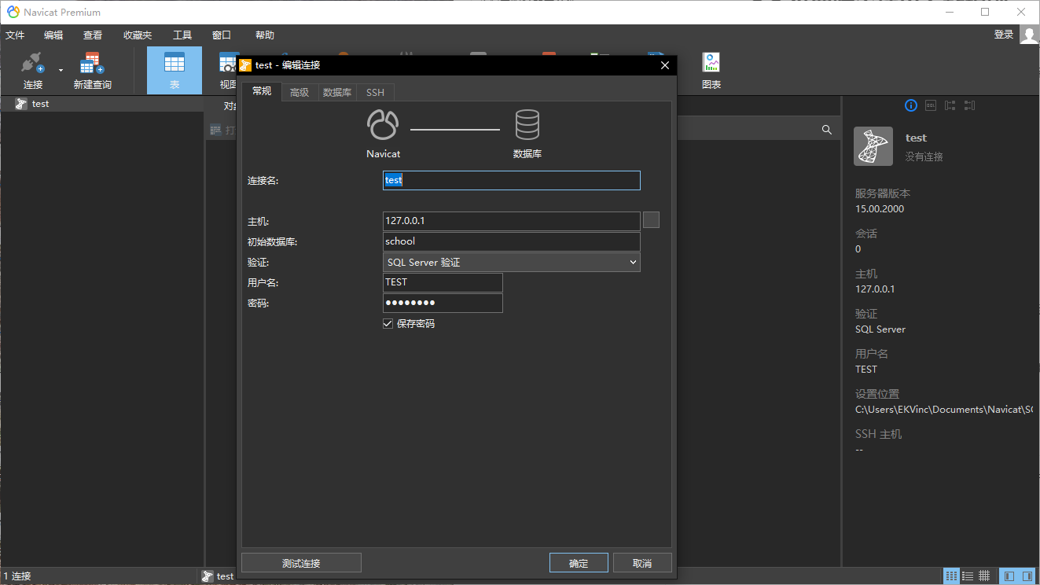Click the 初始数据库 field showing school
This screenshot has width=1040, height=585.
512,241
